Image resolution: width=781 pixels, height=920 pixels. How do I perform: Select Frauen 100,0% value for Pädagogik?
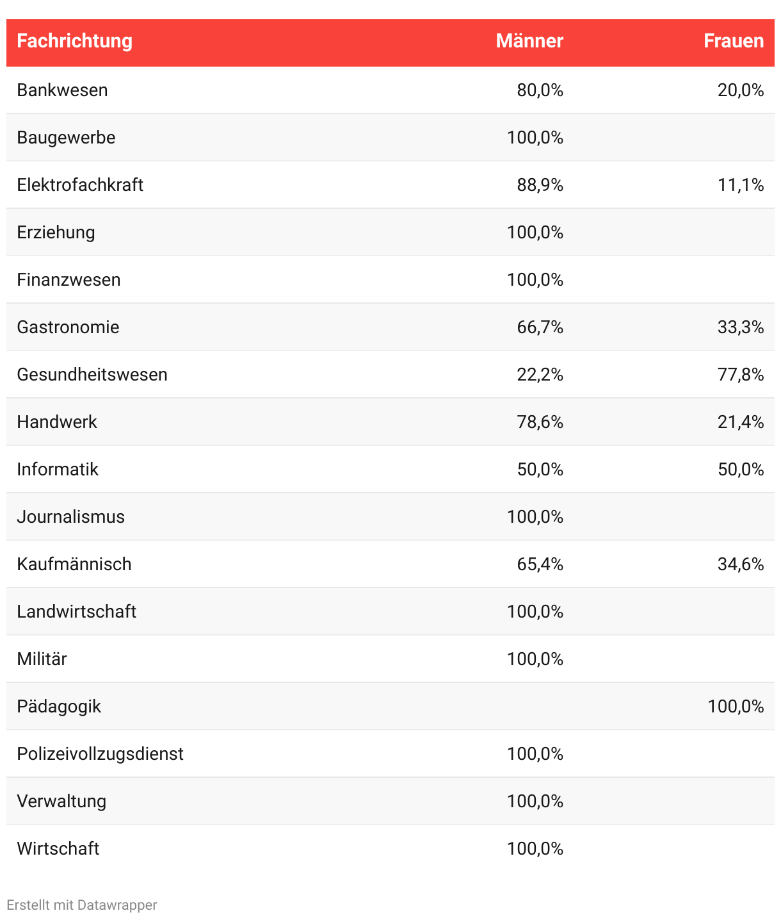coord(736,707)
